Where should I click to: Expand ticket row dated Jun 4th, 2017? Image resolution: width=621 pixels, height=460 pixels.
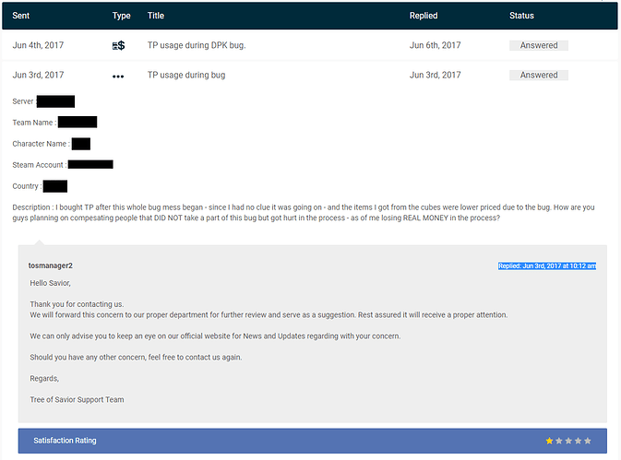[x=39, y=45]
